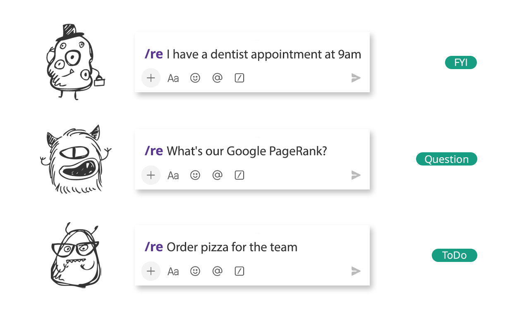517x312 pixels.
Task: Send the Order pizza message
Action: (356, 271)
